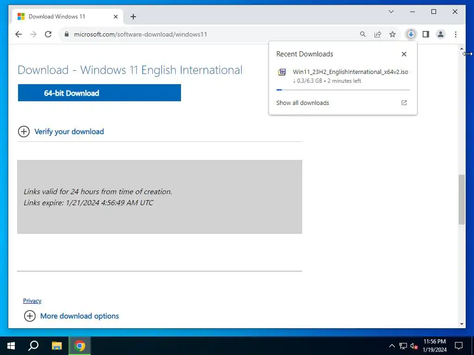Bookmark this page with the star
The width and height of the screenshot is (474, 355).
tap(393, 34)
